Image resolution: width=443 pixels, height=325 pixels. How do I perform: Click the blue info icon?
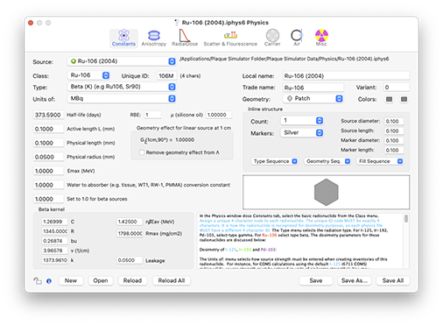[x=49, y=281]
